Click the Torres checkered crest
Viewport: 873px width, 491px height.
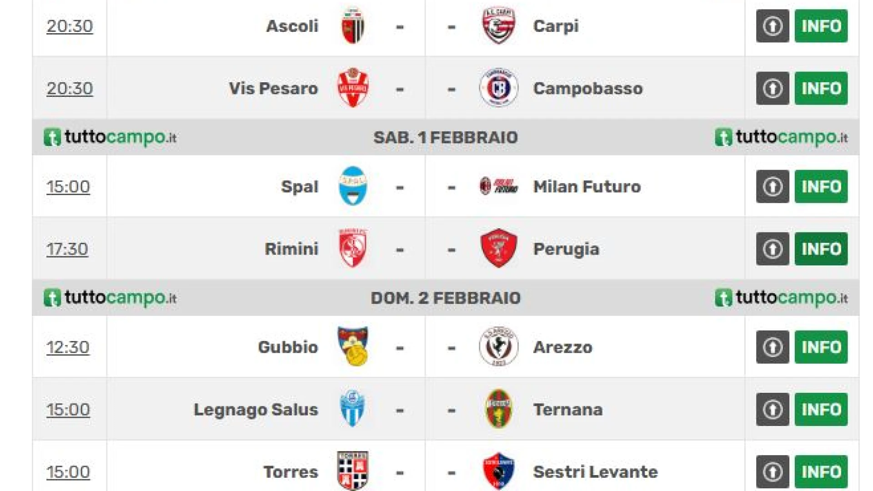(353, 471)
